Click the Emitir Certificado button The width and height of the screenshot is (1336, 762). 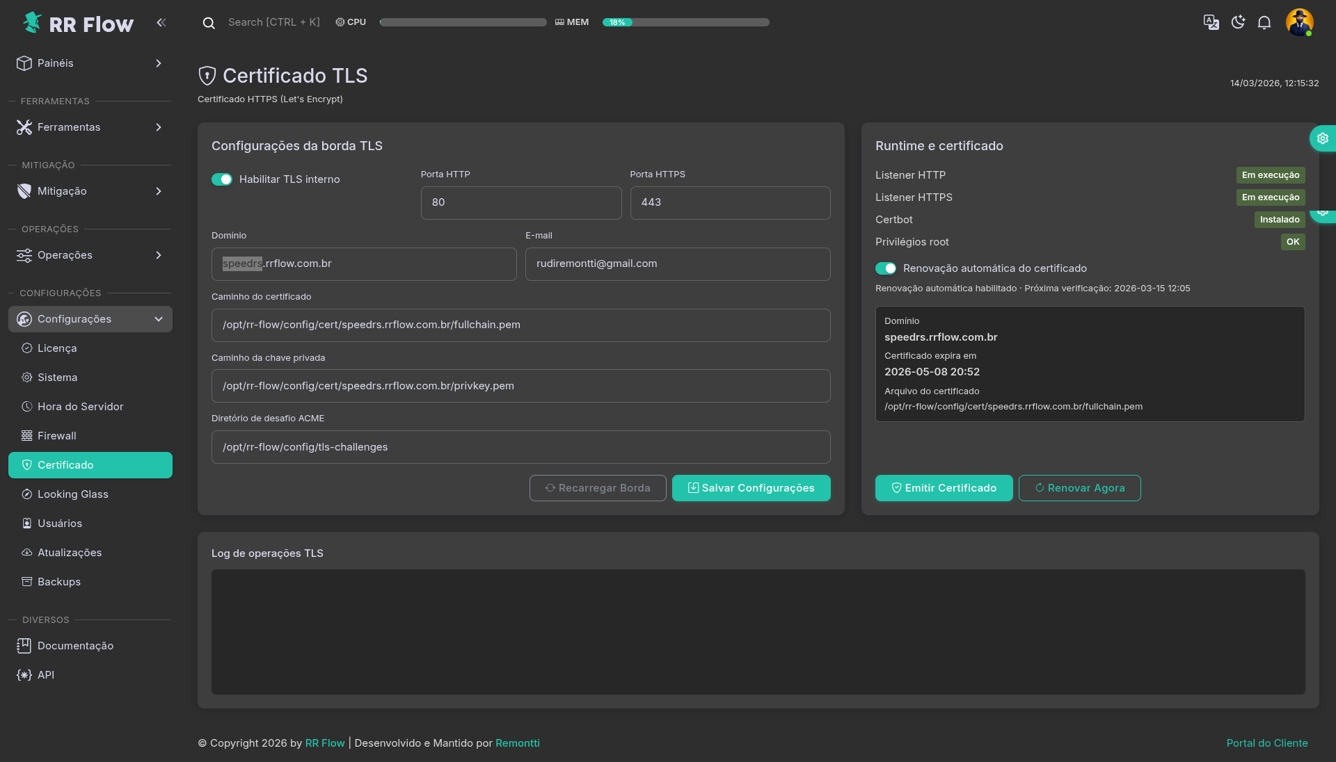tap(944, 488)
